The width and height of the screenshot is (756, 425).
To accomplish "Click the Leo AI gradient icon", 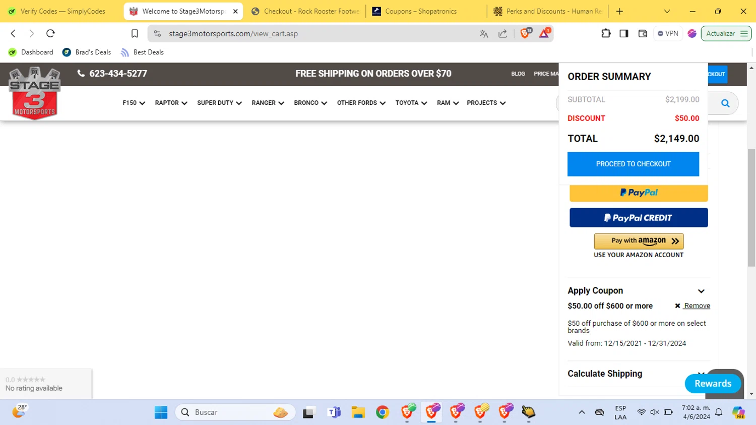I will pos(692,33).
